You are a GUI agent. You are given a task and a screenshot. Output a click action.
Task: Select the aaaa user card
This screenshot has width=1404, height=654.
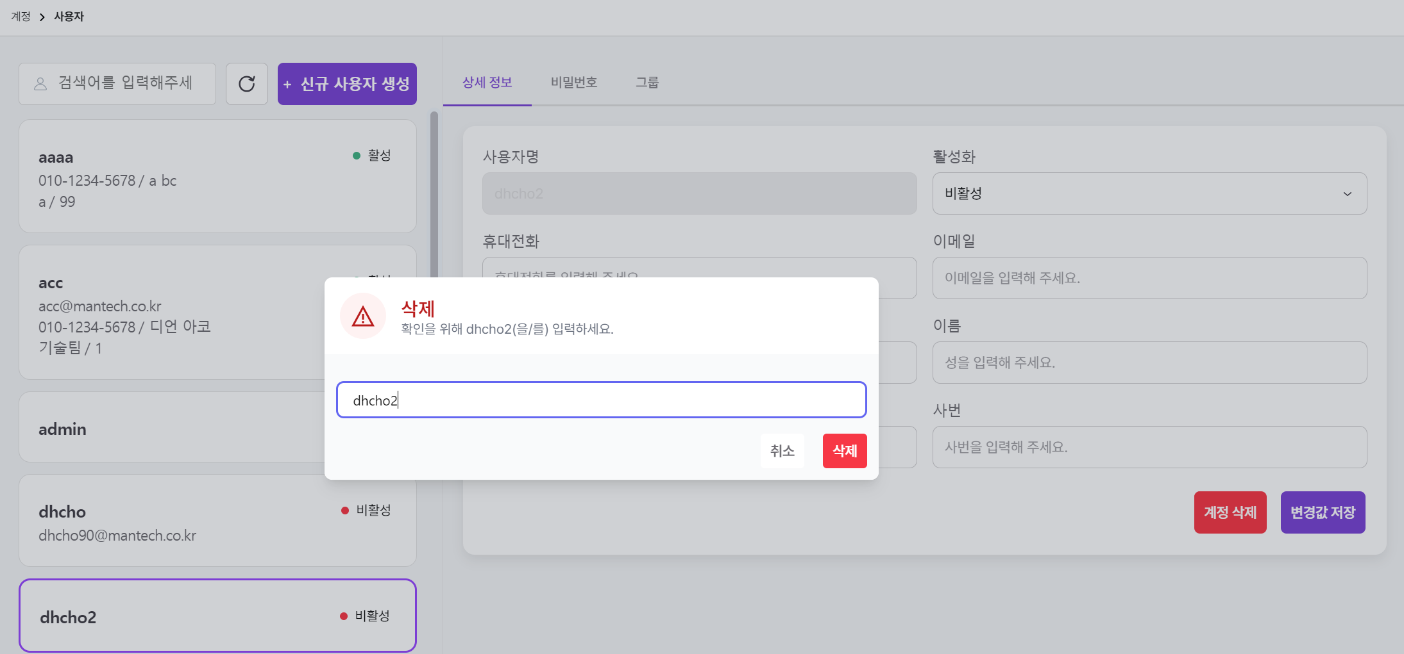coord(217,176)
